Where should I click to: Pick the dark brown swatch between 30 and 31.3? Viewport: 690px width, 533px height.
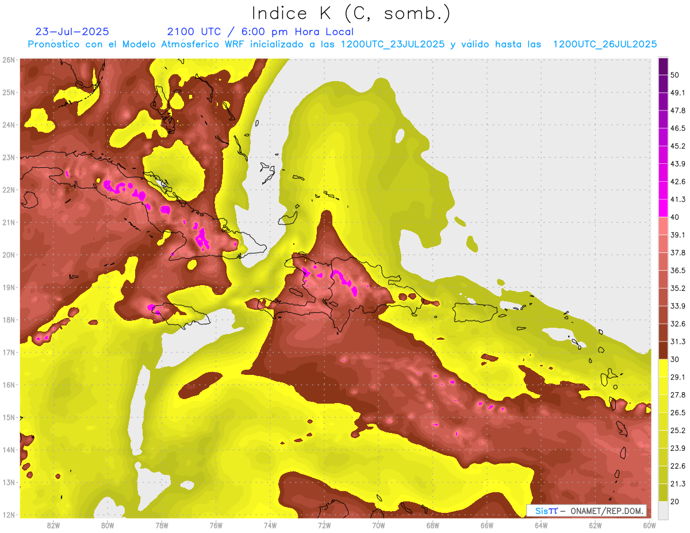click(663, 350)
